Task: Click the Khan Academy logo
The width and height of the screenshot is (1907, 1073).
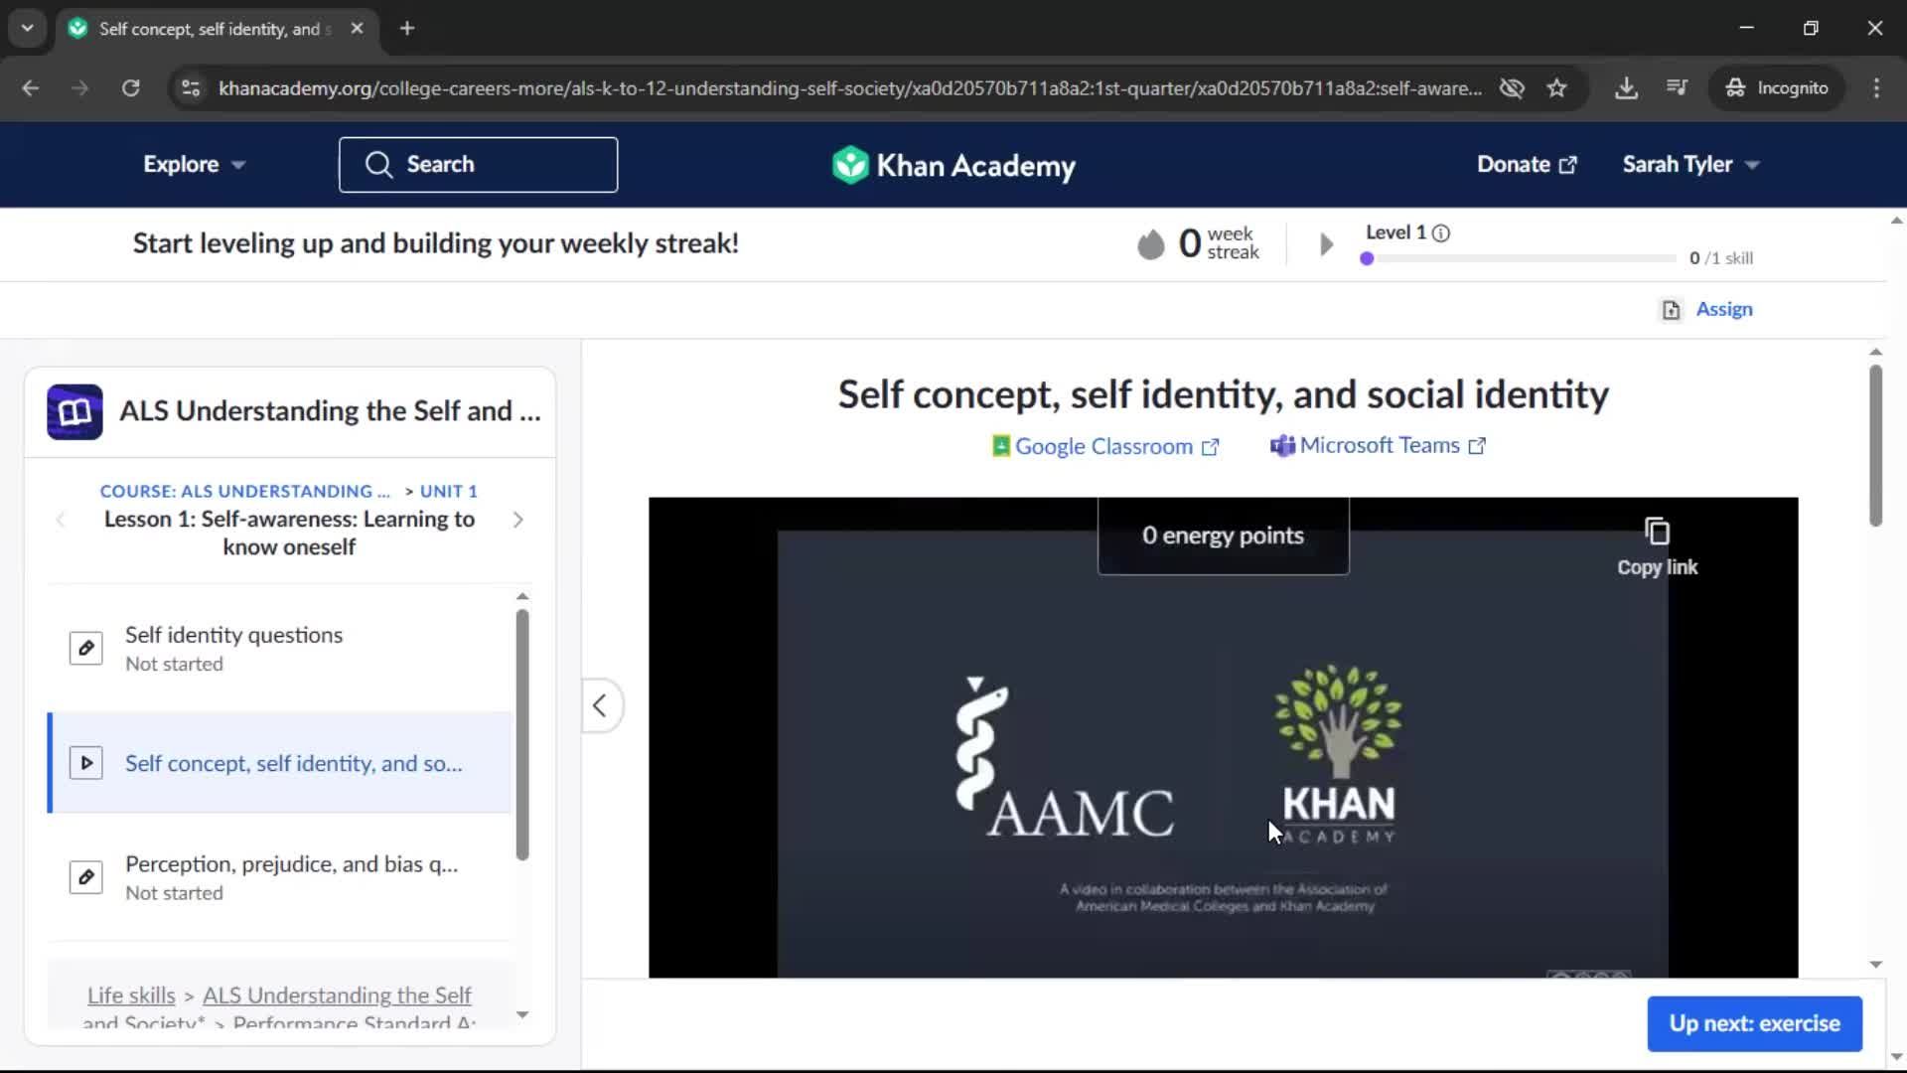Action: (x=953, y=165)
